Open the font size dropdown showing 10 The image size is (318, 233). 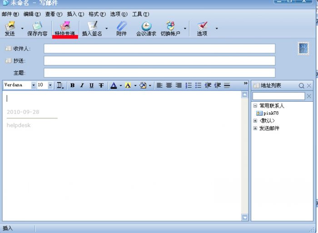point(50,85)
